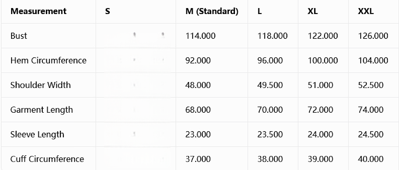Select the L column header
This screenshot has width=399, height=170.
(x=260, y=11)
